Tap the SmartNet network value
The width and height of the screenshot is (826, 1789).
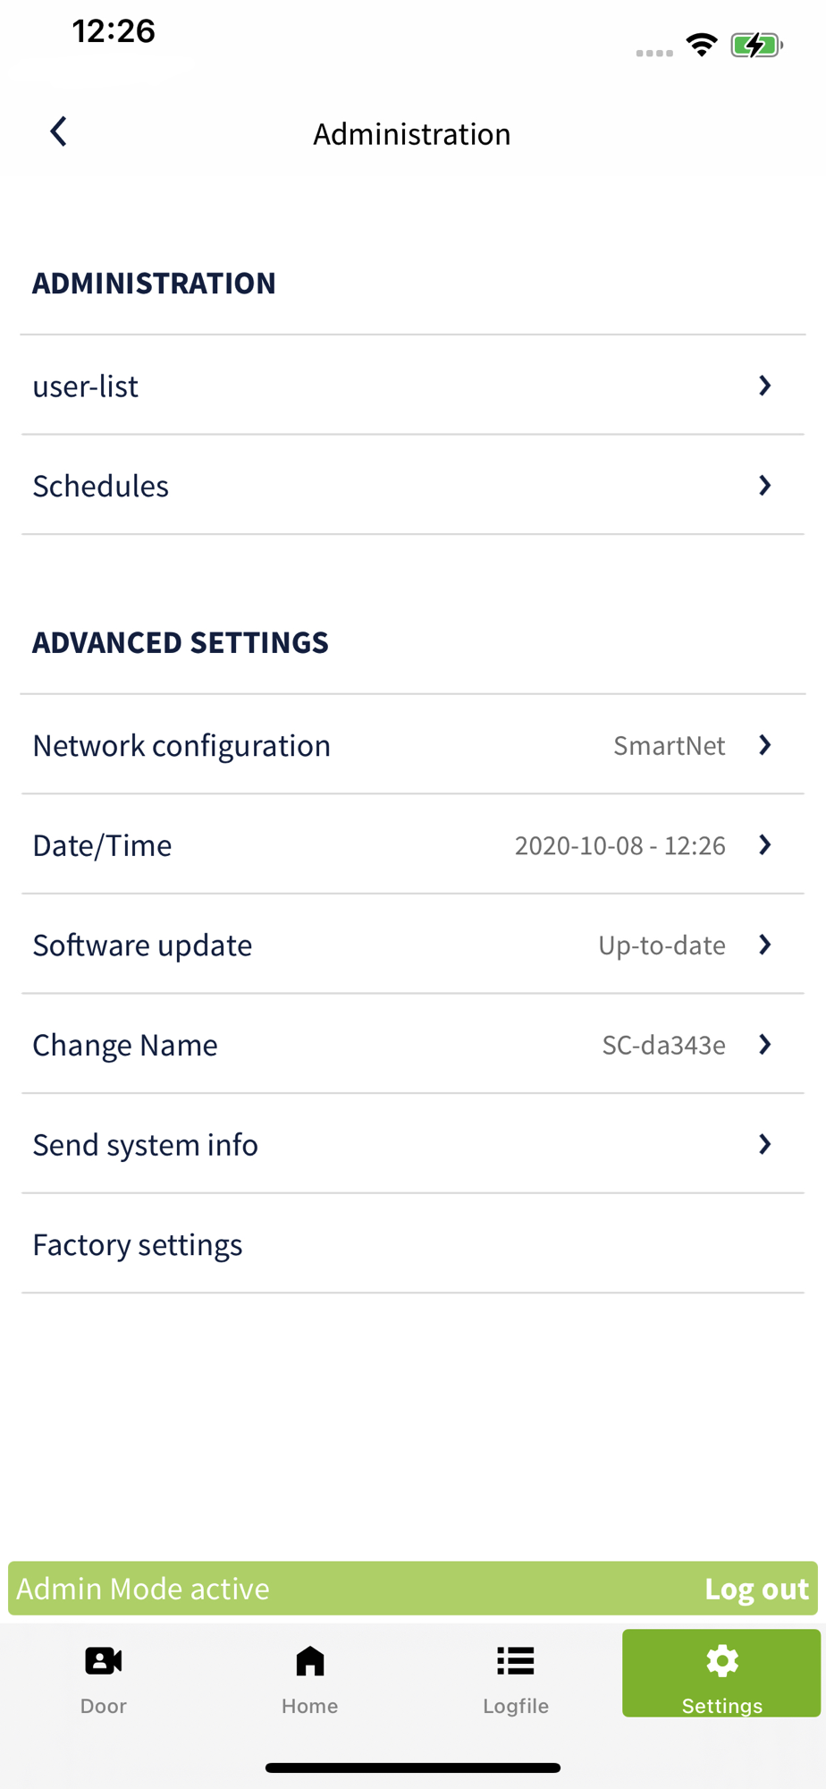pyautogui.click(x=670, y=746)
